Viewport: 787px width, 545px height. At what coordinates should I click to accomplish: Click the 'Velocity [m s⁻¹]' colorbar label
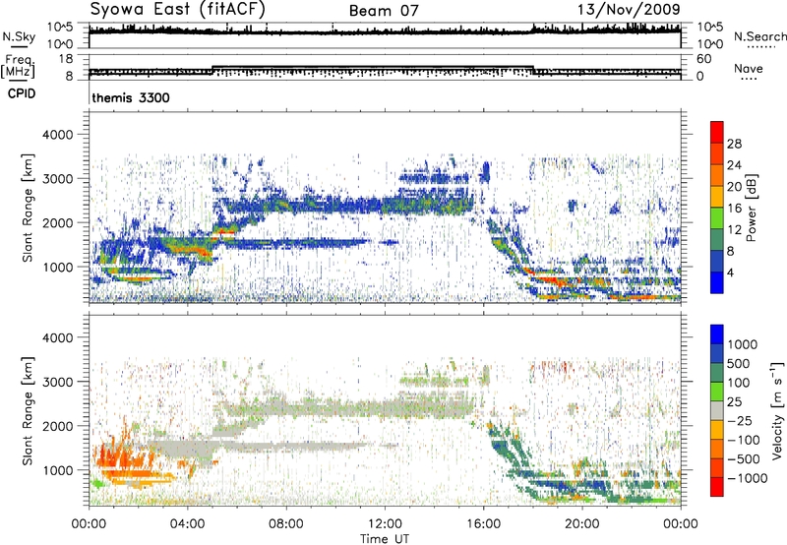pos(777,411)
